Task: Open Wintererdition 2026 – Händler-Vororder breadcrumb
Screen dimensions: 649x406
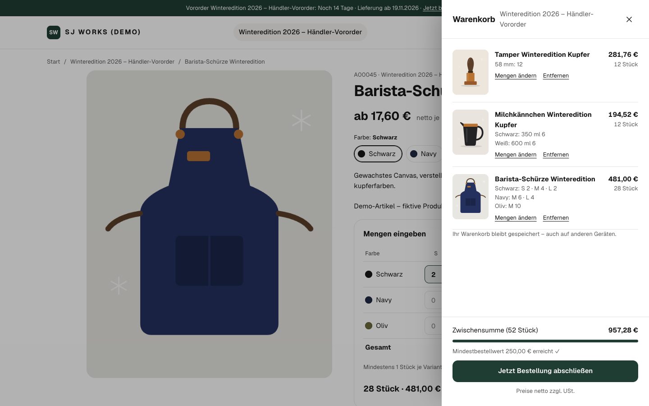Action: tap(122, 62)
